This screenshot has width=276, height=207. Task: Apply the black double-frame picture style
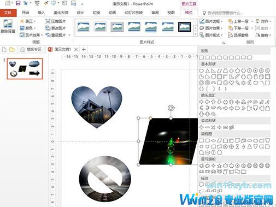(184, 27)
